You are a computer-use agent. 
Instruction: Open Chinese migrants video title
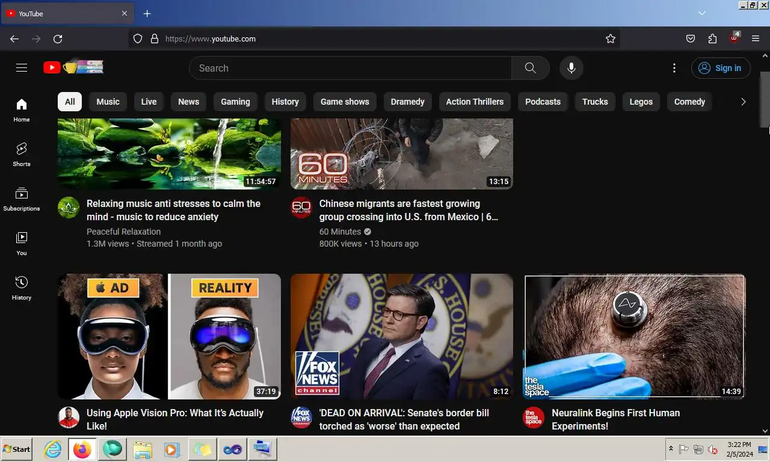[x=408, y=210]
